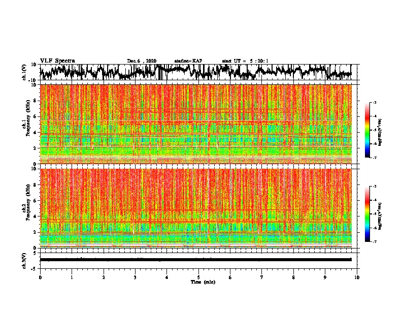Screen dimensions: 402x311
Task: Click the "-3" tick on ch.2 colorbar
Action: click(375, 186)
